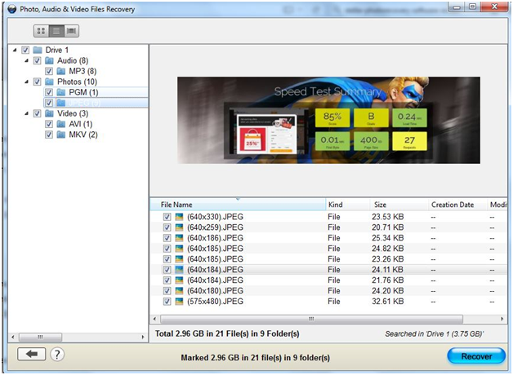Select the MP3 (8) tree item

tap(83, 71)
